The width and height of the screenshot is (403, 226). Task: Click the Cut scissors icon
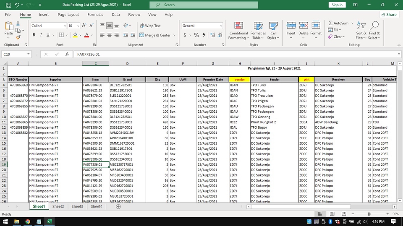click(18, 23)
